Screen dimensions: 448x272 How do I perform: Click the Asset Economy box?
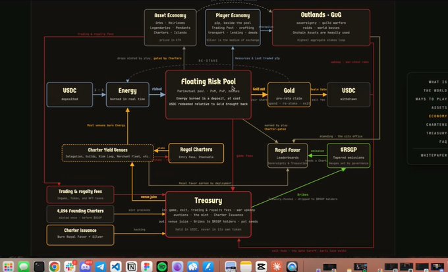pyautogui.click(x=170, y=28)
